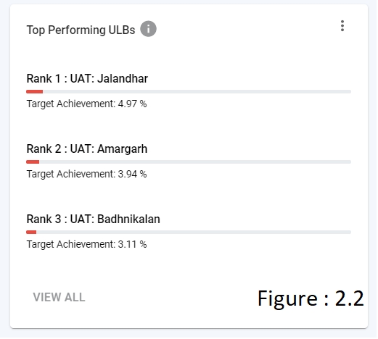Open the three-dot options menu
The height and width of the screenshot is (339, 378).
click(342, 26)
